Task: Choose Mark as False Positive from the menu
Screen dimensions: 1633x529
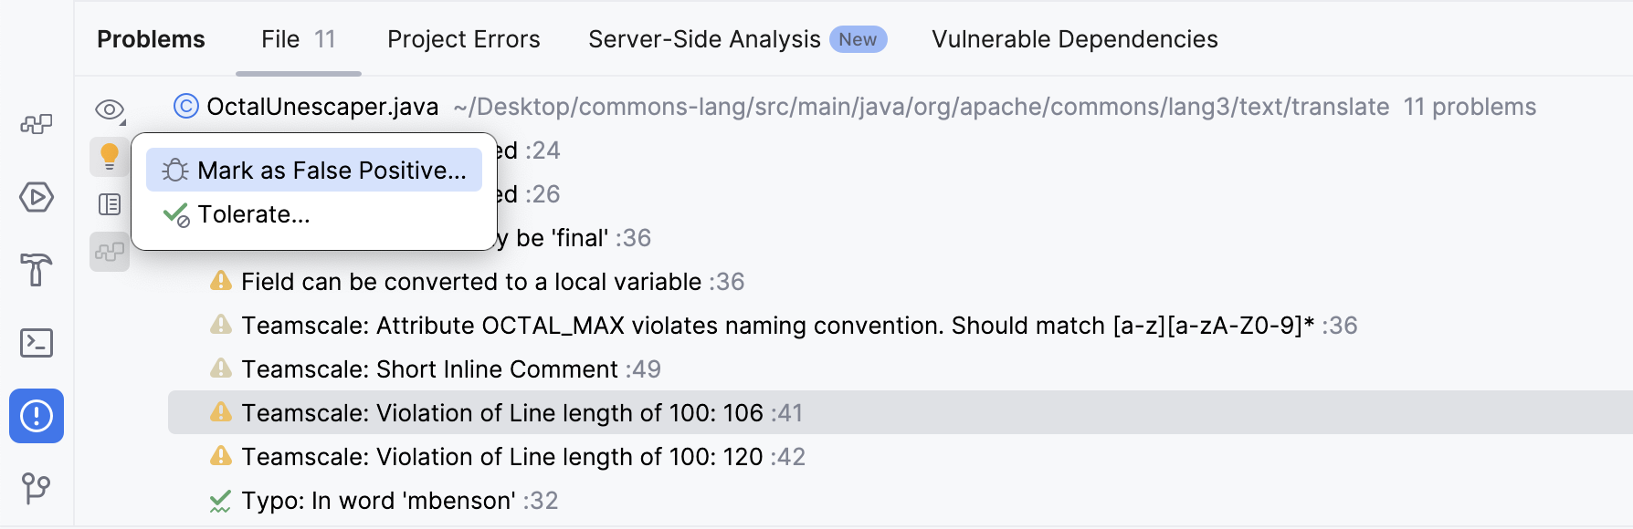Action: [x=315, y=170]
